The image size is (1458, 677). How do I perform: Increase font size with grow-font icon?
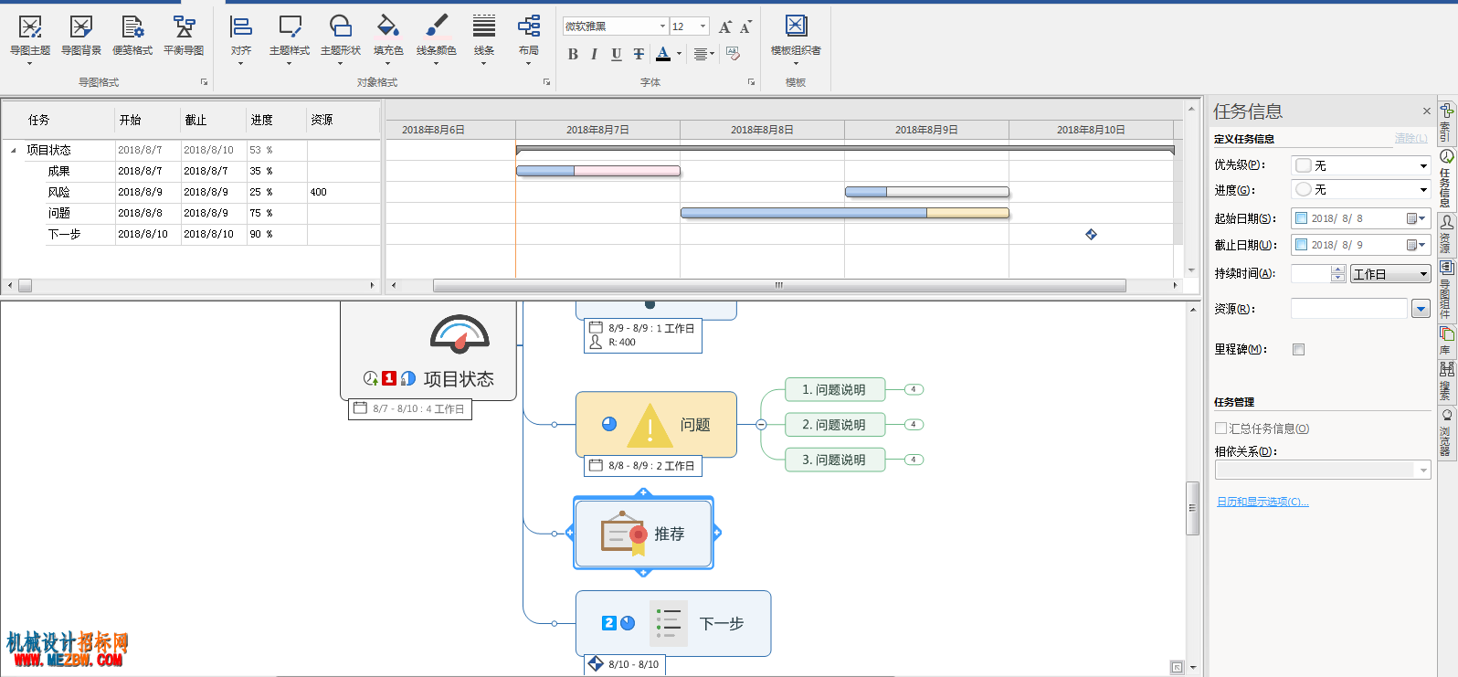(x=725, y=26)
